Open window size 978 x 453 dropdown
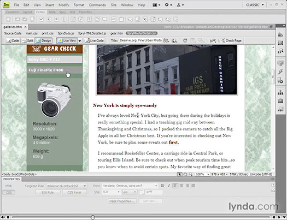Image resolution: width=287 pixels, height=220 pixels. point(219,174)
